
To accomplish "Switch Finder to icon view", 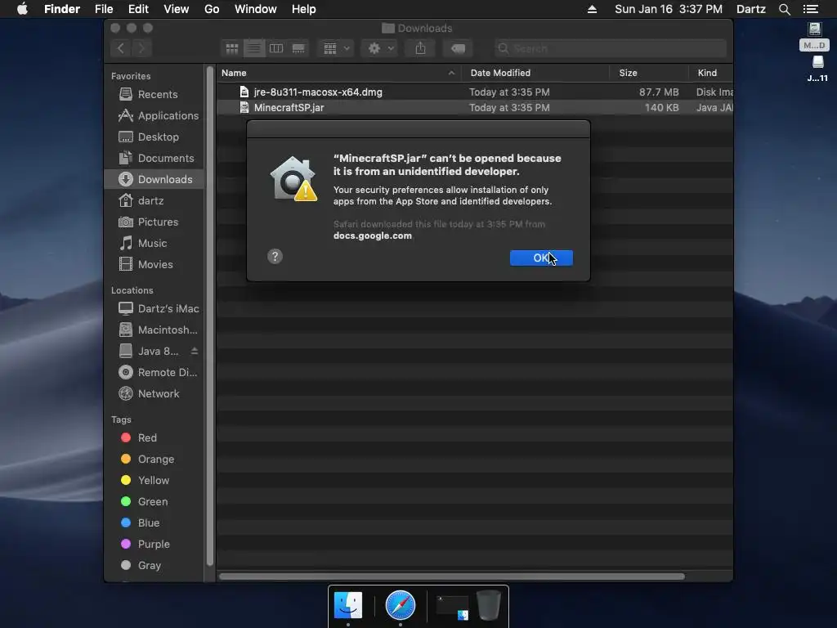I will (x=231, y=48).
